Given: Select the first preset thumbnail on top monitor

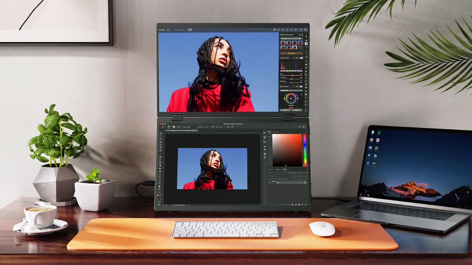Looking at the screenshot, I should [283, 42].
